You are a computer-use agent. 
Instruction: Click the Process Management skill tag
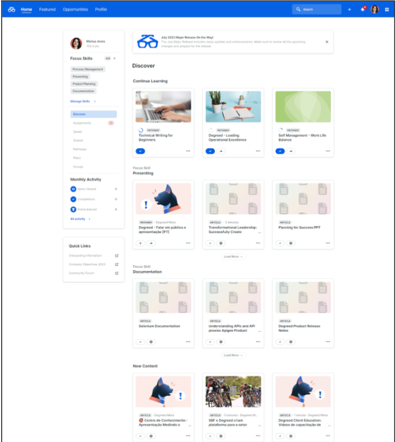point(88,69)
